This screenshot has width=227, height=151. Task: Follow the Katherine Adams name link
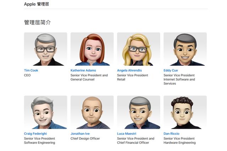pos(83,70)
